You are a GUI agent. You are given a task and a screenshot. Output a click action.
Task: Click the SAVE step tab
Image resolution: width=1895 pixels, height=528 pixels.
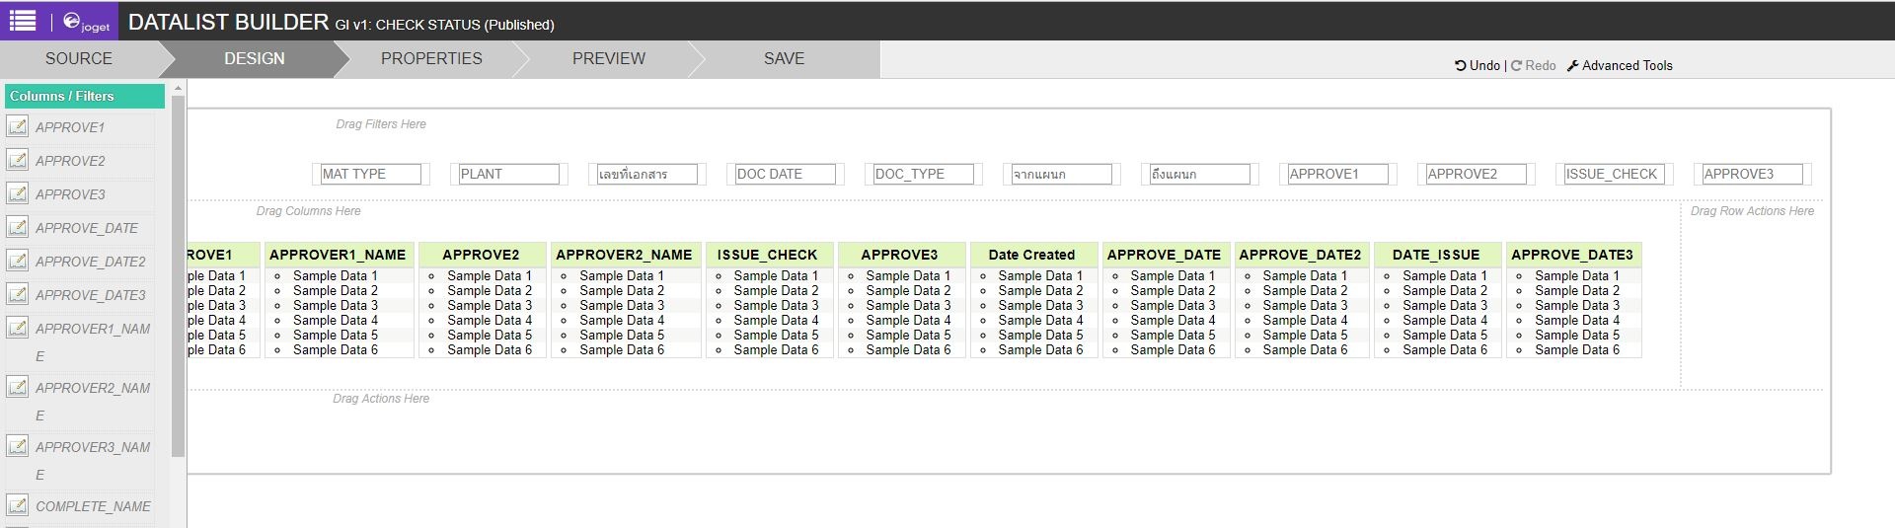[784, 58]
